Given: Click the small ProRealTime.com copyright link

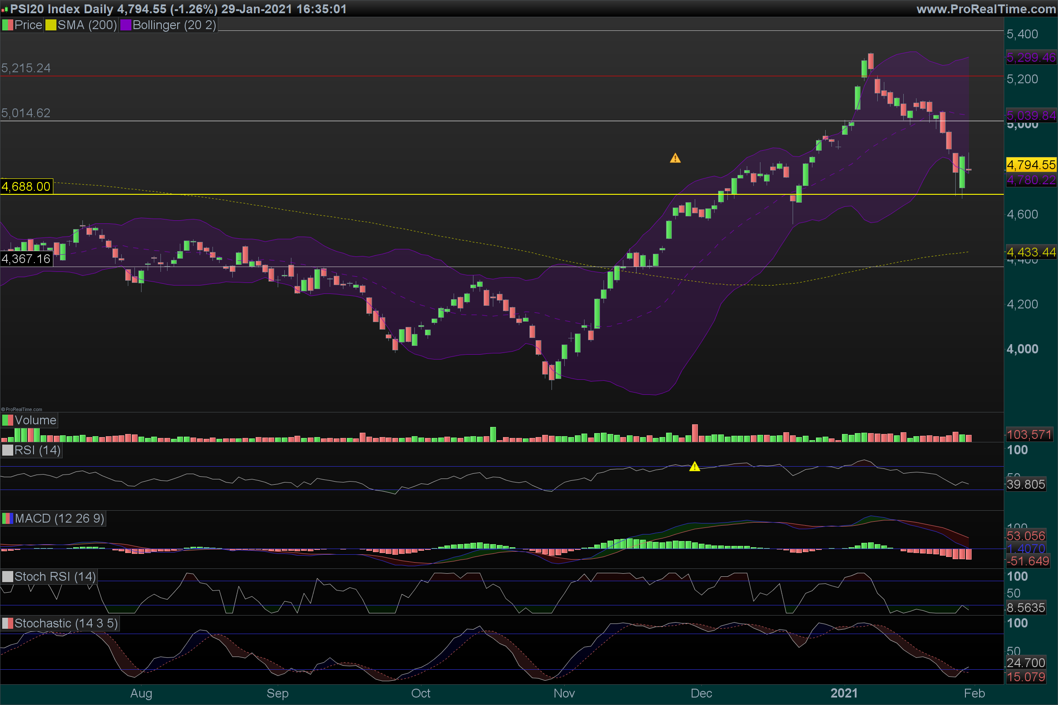Looking at the screenshot, I should pos(22,409).
